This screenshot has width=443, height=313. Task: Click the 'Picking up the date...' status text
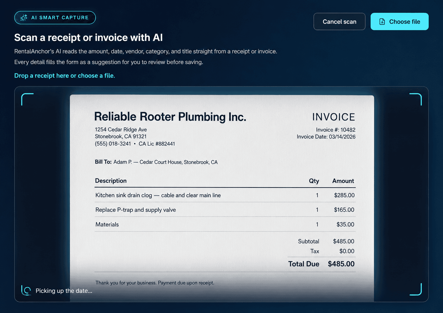(x=64, y=291)
